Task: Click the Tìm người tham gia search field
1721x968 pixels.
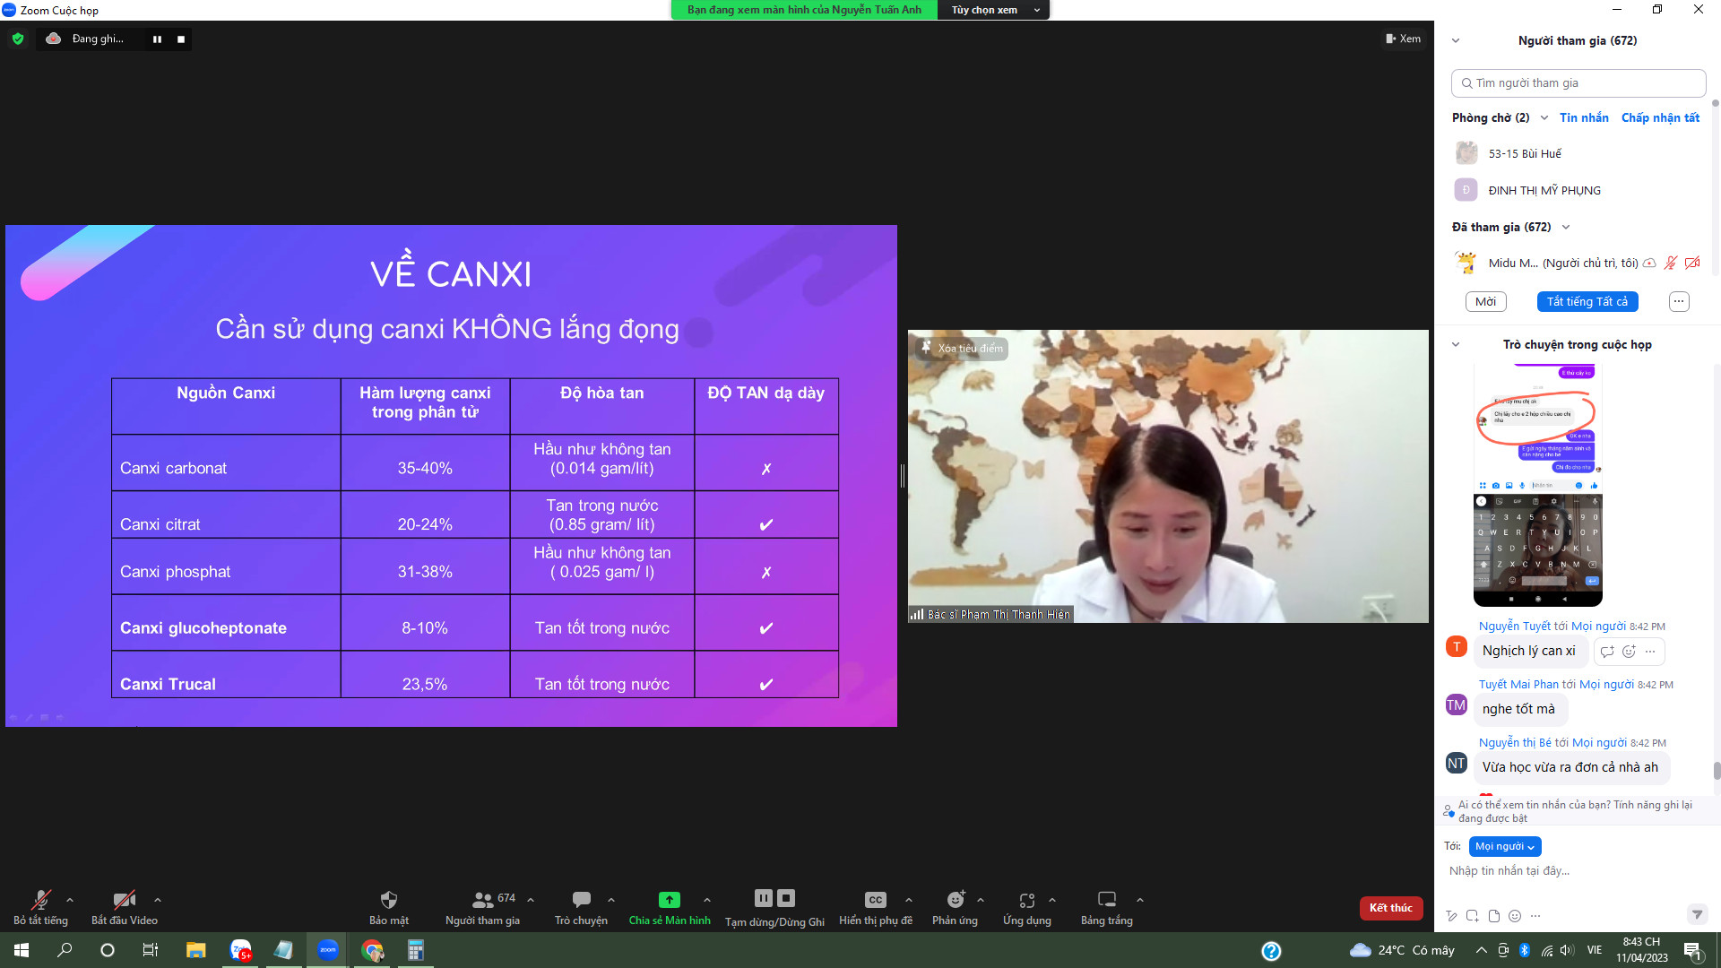Action: [x=1578, y=83]
